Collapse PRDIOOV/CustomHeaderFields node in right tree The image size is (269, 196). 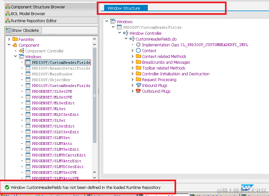pos(113,27)
